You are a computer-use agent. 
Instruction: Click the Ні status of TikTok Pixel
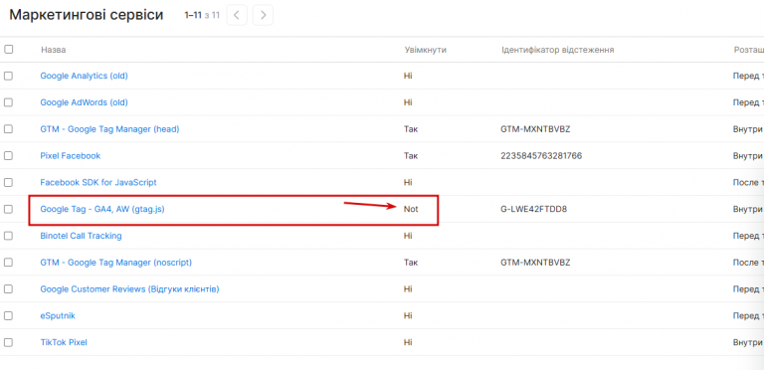(x=408, y=342)
